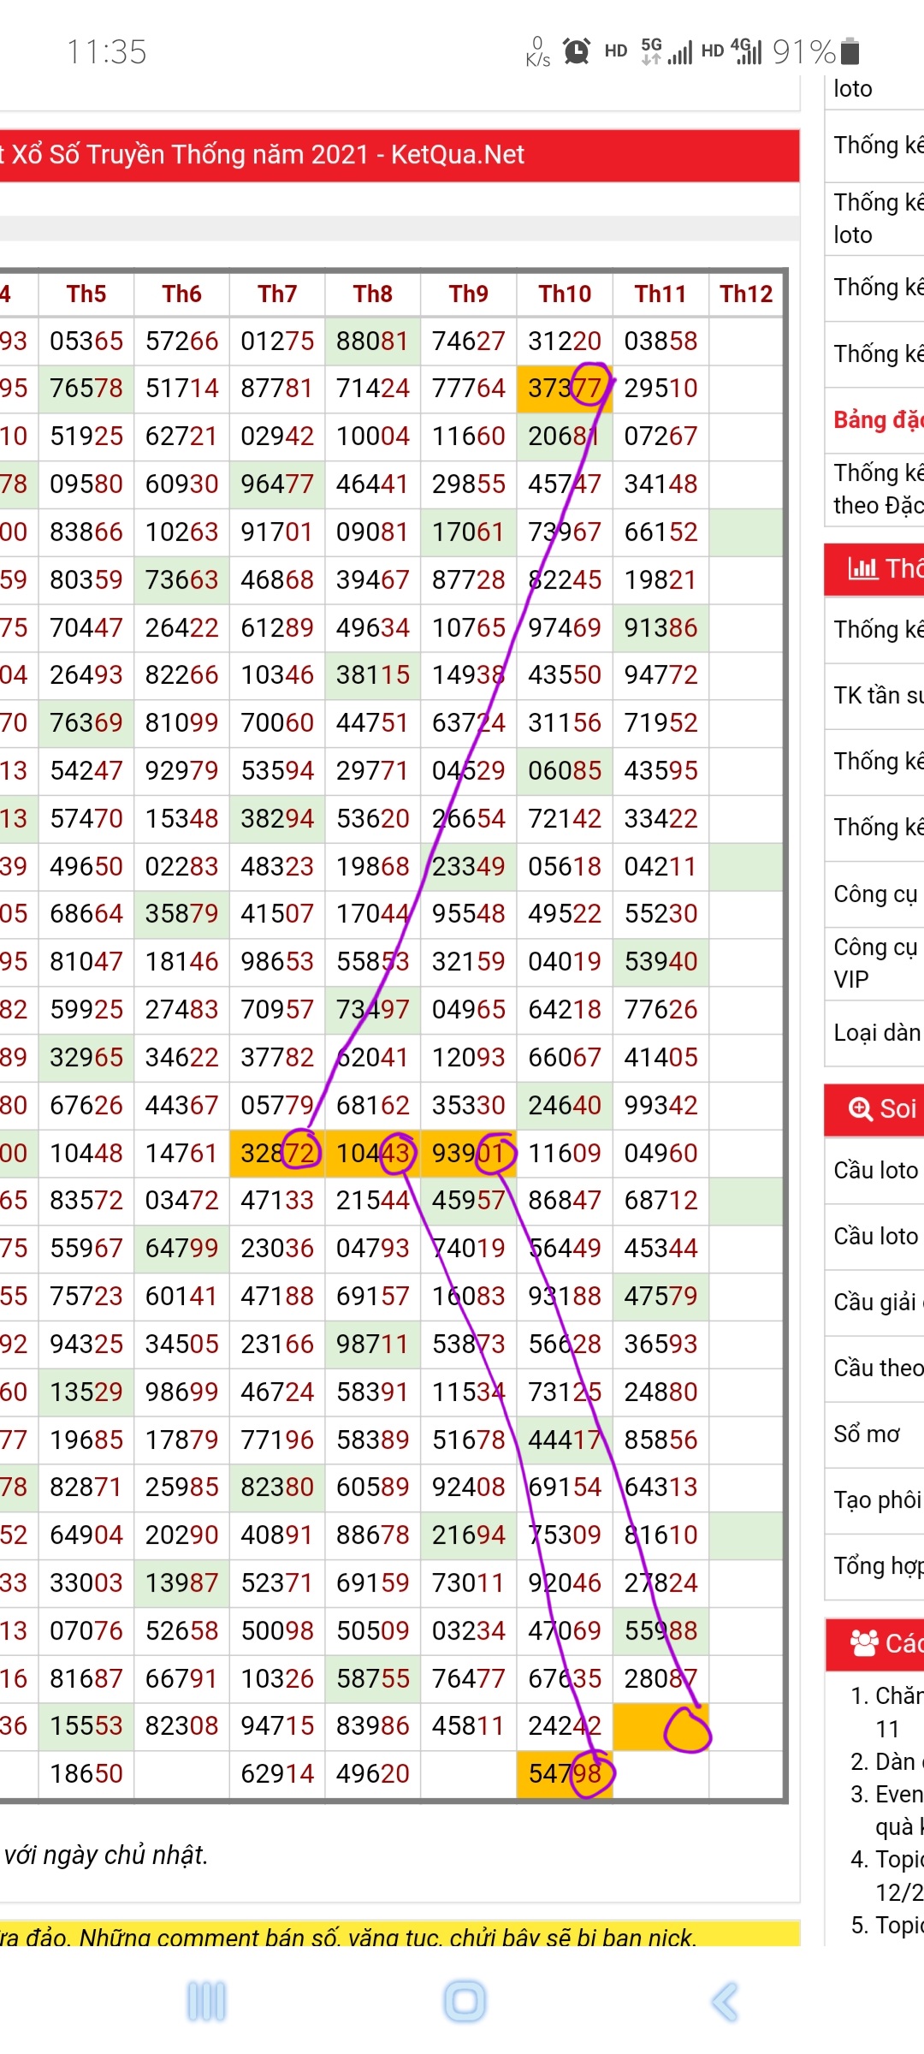Tap highlighted cell 10443 in Th8
The width and height of the screenshot is (924, 2054).
(x=373, y=1153)
